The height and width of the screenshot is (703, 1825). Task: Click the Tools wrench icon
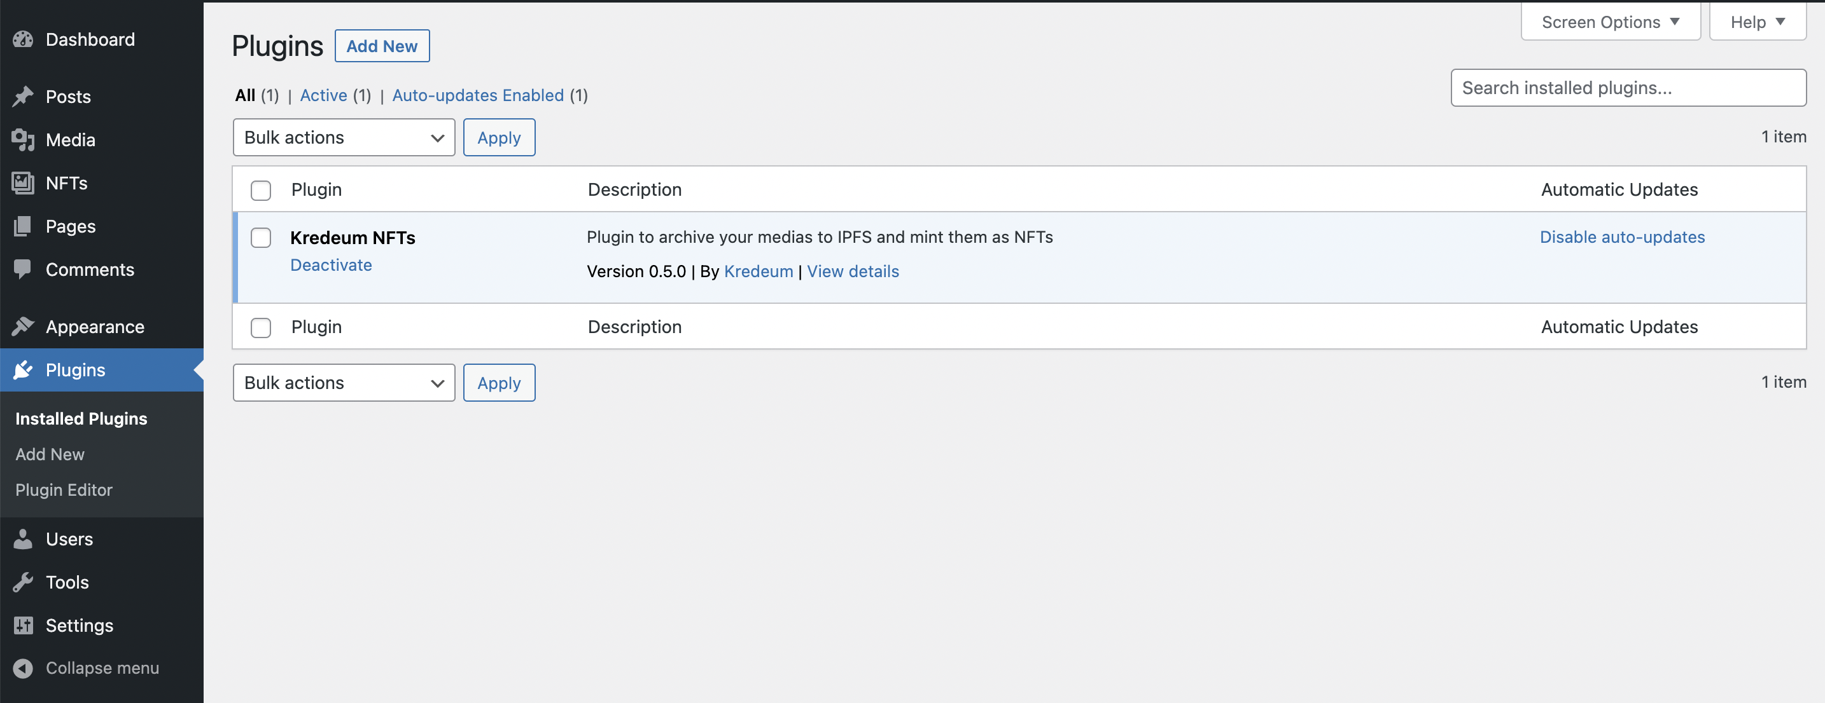click(23, 582)
